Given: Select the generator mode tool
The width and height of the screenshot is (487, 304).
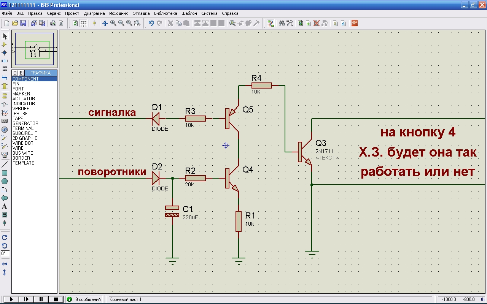Looking at the screenshot, I should [x=5, y=129].
